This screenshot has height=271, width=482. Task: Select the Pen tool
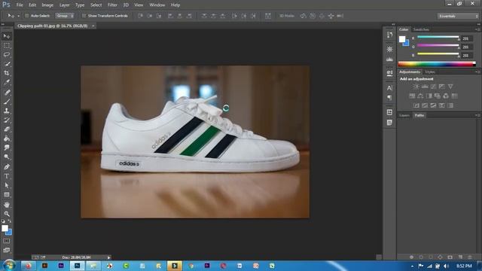pyautogui.click(x=7, y=167)
